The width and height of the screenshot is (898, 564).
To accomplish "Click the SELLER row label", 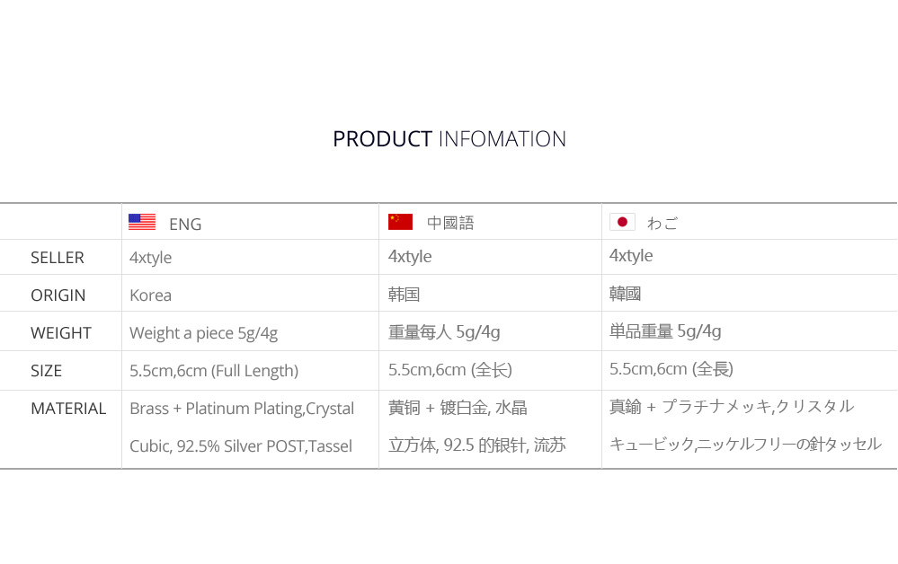I will pyautogui.click(x=58, y=258).
